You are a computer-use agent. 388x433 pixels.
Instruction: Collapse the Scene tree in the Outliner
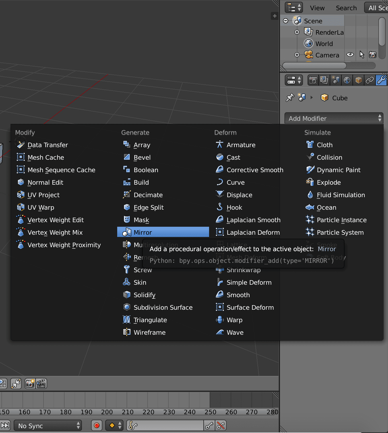pyautogui.click(x=286, y=21)
